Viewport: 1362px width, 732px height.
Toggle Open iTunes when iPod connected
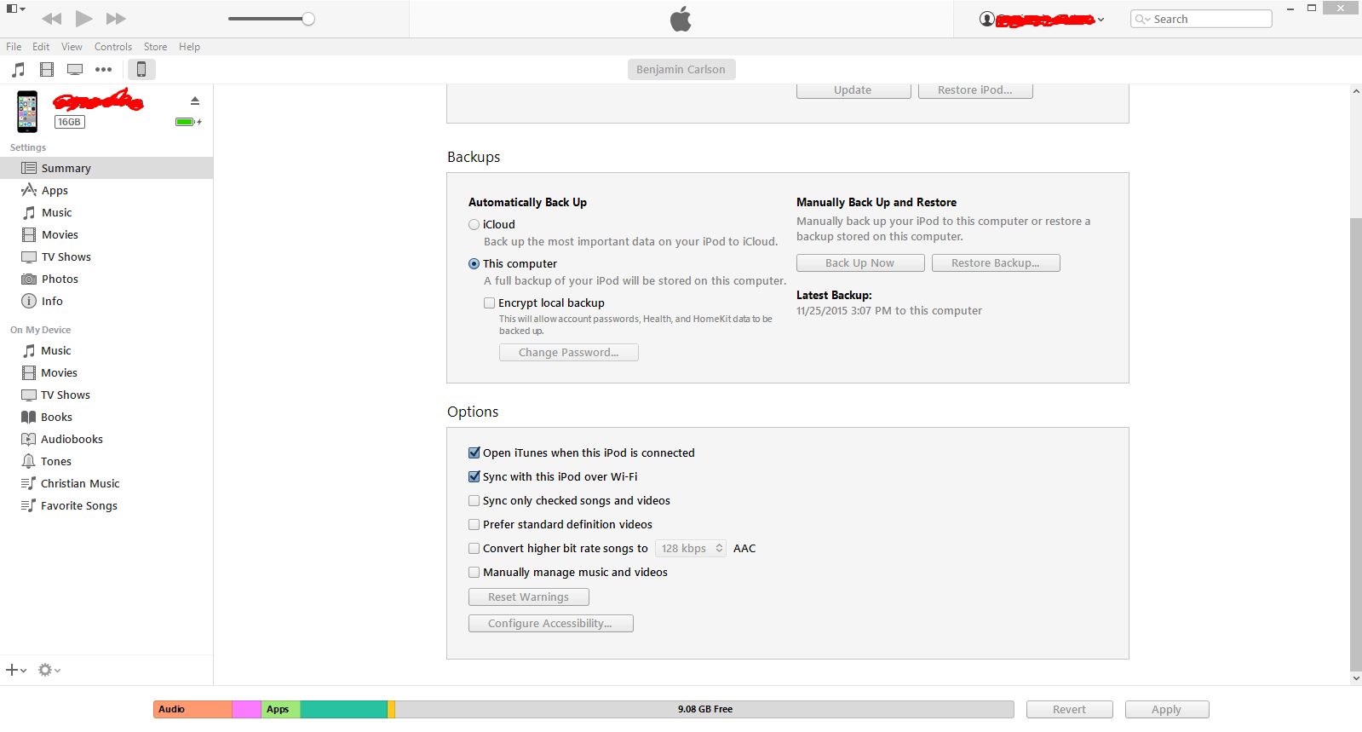474,452
